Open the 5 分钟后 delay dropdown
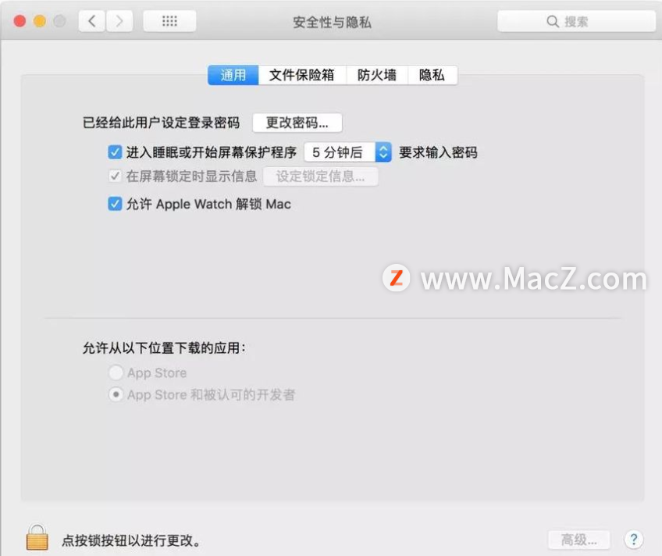This screenshot has height=556, width=662. 347,152
